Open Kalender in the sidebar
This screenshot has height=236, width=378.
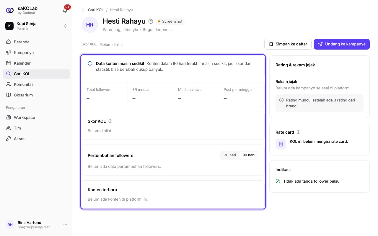[37, 63]
